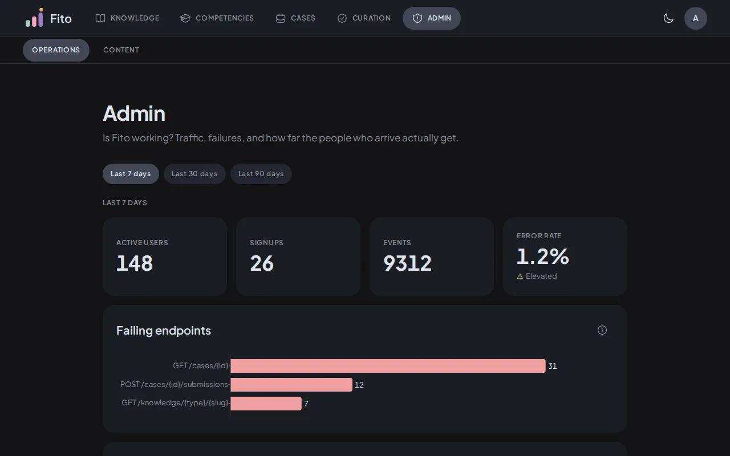Click the graduation cap icon beside Competencies
This screenshot has width=730, height=456.
click(x=185, y=18)
